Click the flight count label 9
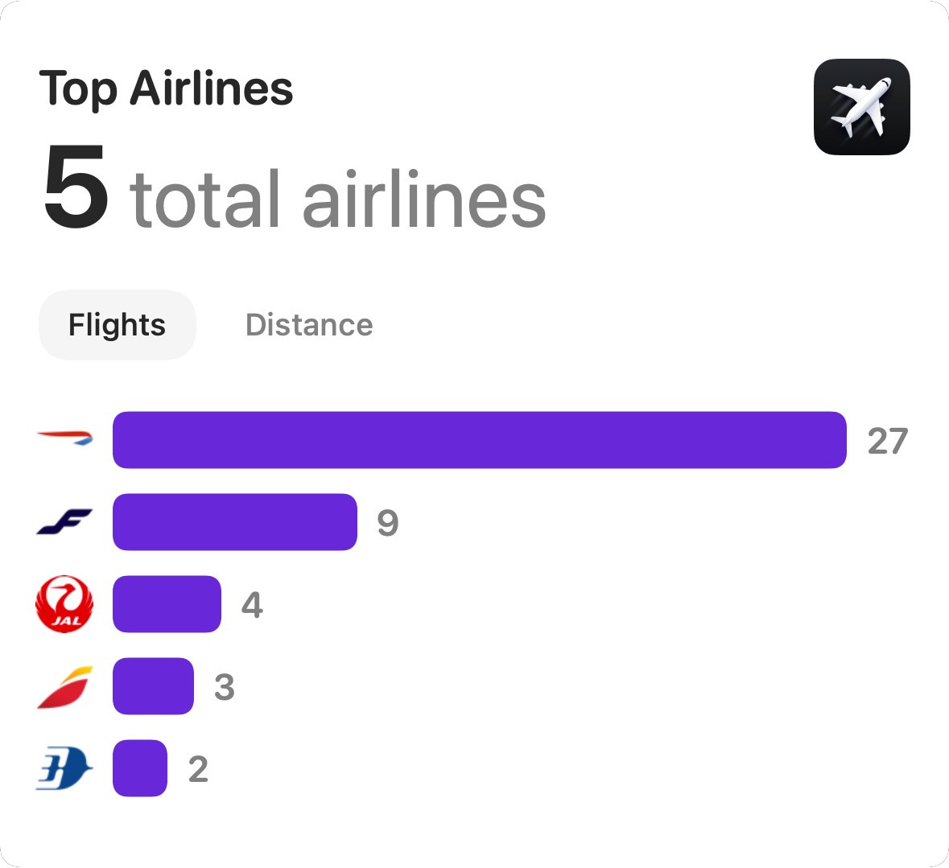 click(x=388, y=523)
